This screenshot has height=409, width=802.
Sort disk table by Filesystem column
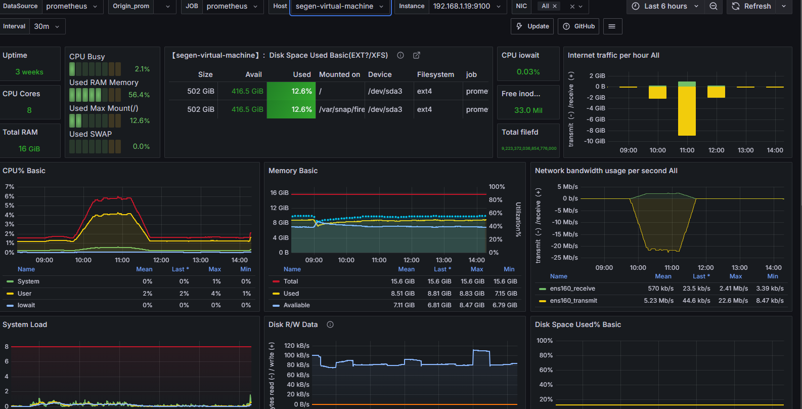(x=435, y=74)
